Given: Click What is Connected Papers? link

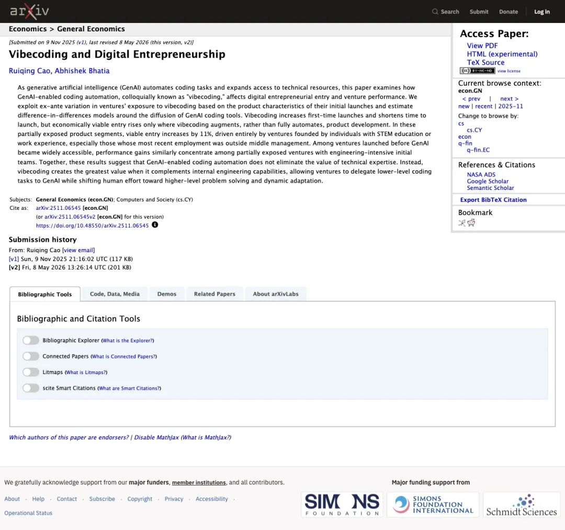Looking at the screenshot, I should click(123, 356).
